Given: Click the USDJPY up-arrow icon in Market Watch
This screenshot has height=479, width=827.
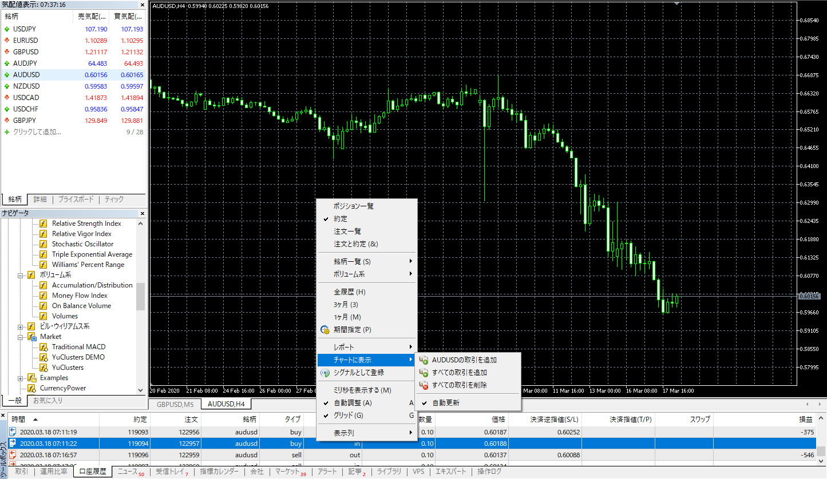Looking at the screenshot, I should [x=7, y=29].
